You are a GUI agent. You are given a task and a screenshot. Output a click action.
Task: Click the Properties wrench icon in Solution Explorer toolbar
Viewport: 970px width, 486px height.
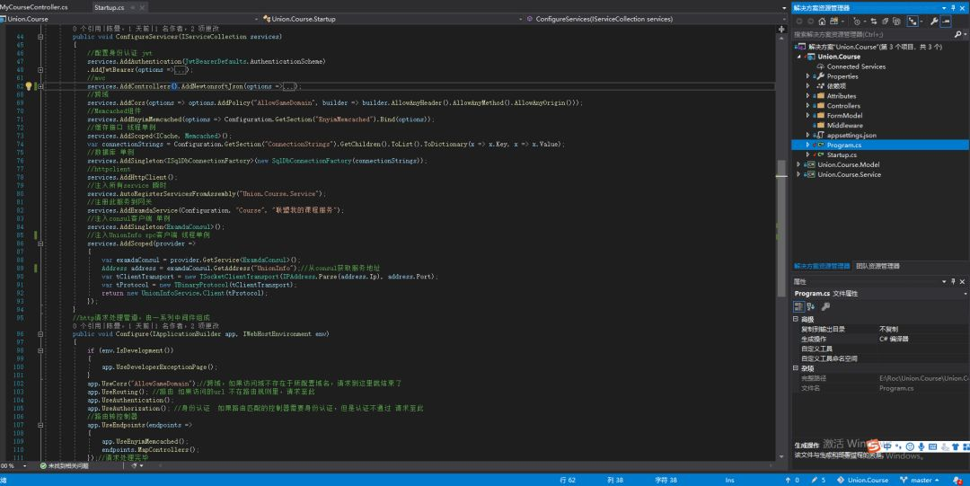point(934,21)
